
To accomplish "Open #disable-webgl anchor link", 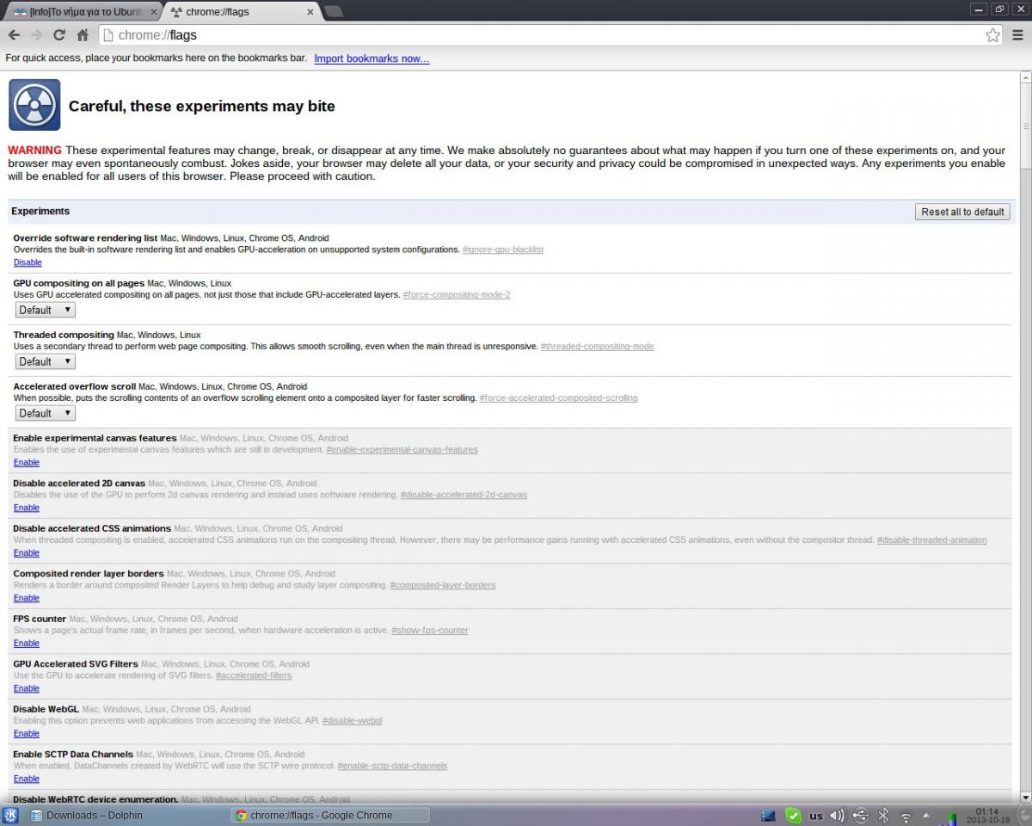I will click(x=353, y=721).
